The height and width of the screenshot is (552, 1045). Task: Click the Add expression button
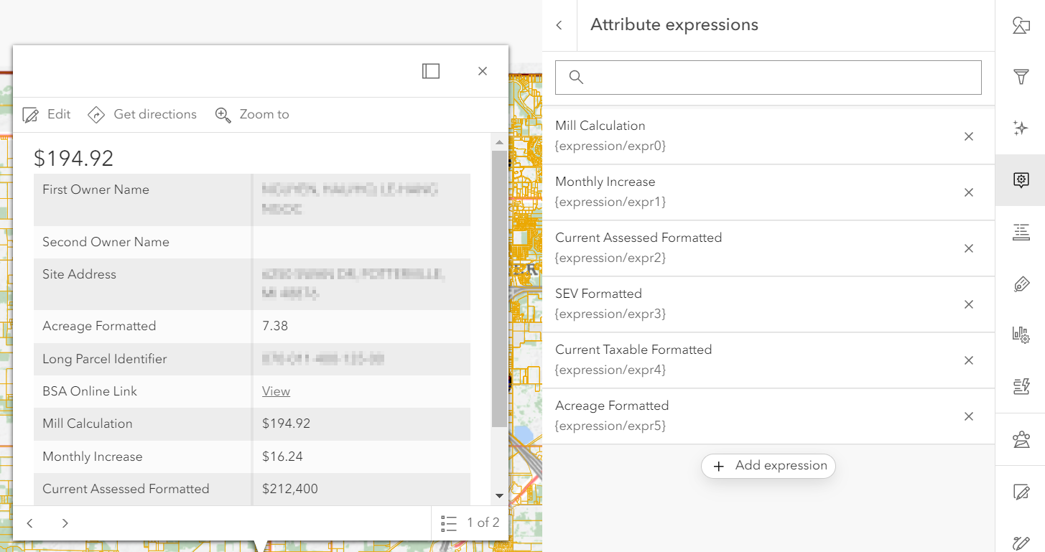[x=768, y=466]
